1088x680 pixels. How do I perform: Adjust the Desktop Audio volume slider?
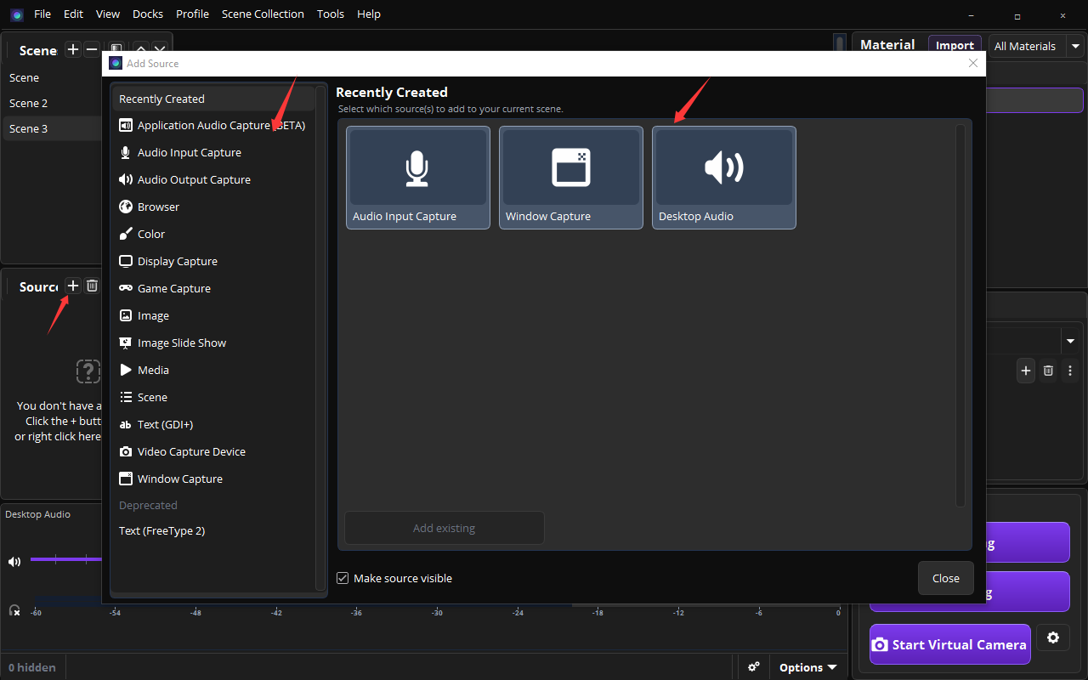pyautogui.click(x=66, y=559)
